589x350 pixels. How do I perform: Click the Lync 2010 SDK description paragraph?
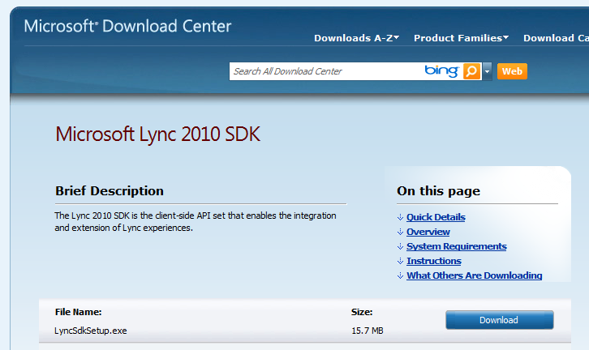pyautogui.click(x=196, y=222)
